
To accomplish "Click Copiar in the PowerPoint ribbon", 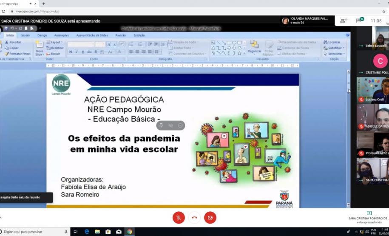I will click(x=12, y=48).
